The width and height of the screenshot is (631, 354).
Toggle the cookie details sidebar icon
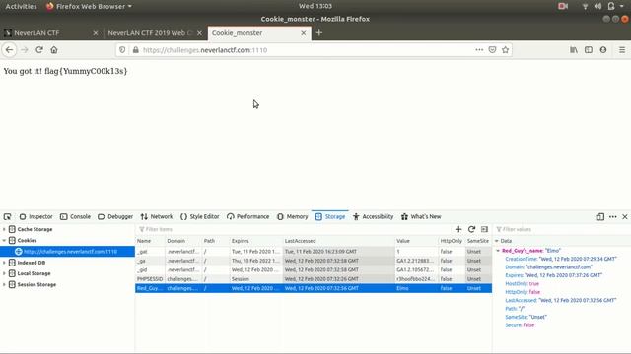(484, 229)
